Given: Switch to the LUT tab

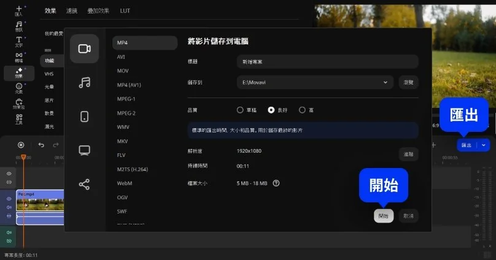Looking at the screenshot, I should pyautogui.click(x=125, y=11).
